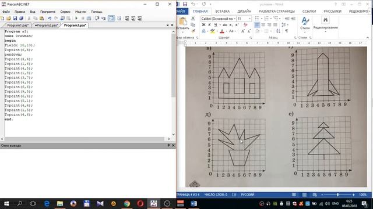Open ДИЗАЙН ribbon tab
The height and width of the screenshot is (209, 373).
click(x=244, y=11)
